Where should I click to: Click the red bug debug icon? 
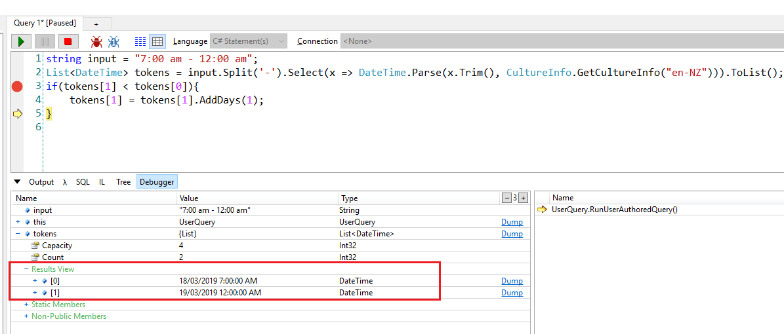tap(97, 41)
